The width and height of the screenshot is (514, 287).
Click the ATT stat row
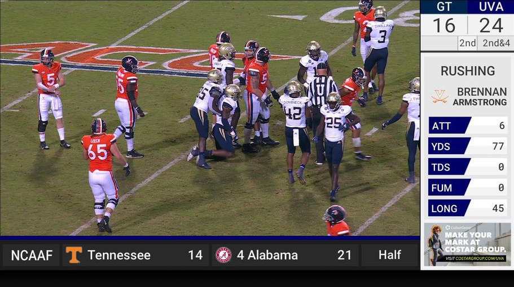468,125
